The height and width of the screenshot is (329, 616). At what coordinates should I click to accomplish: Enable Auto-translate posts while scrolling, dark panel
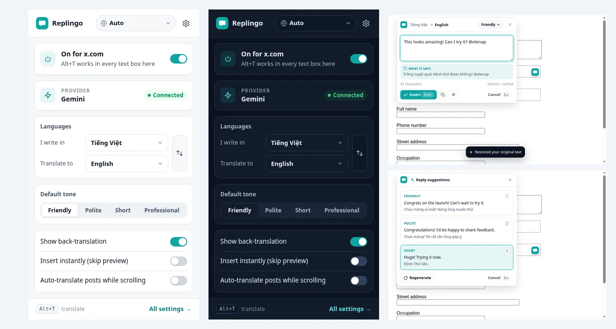click(359, 281)
